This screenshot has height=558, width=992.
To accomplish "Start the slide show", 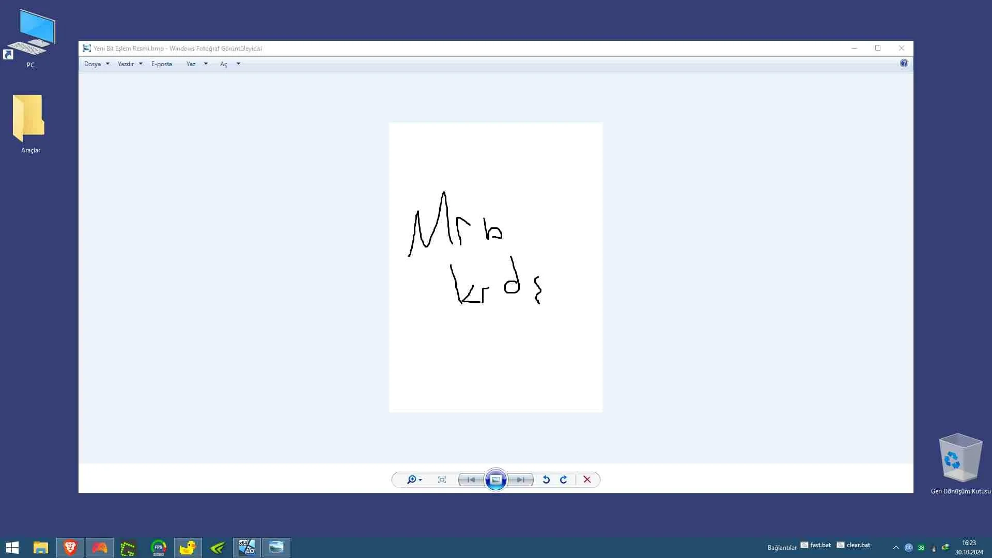I will point(495,480).
